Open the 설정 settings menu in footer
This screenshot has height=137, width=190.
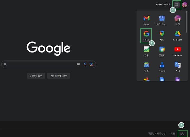pyautogui.click(x=182, y=133)
